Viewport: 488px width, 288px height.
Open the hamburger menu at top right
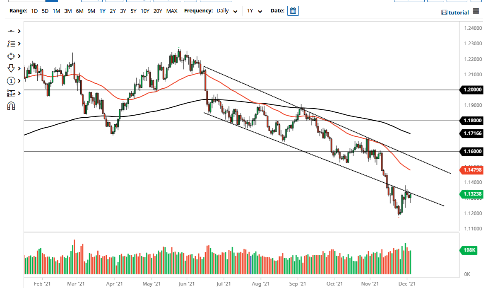[476, 12]
